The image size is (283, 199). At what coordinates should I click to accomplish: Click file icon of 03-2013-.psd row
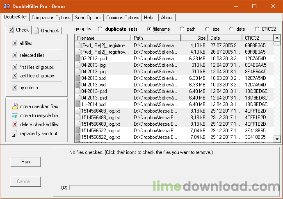[78, 59]
